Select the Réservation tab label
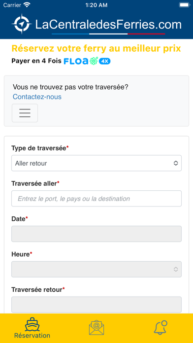 click(x=32, y=335)
